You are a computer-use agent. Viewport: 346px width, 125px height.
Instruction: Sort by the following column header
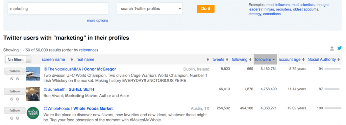click(240, 59)
